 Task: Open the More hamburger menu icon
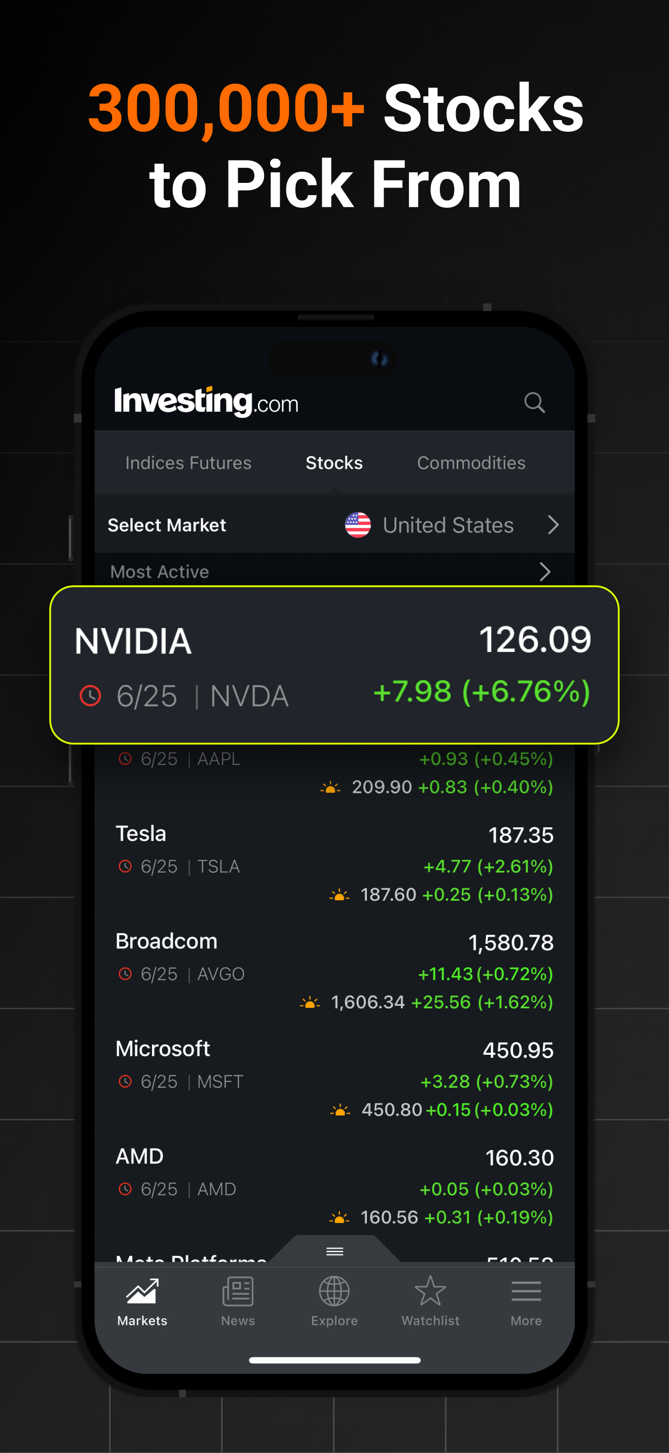click(x=526, y=1291)
